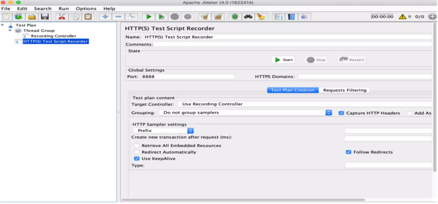Viewport: 438px width, 204px height.
Task: Select Recording Controller in the tree
Action: (53, 36)
